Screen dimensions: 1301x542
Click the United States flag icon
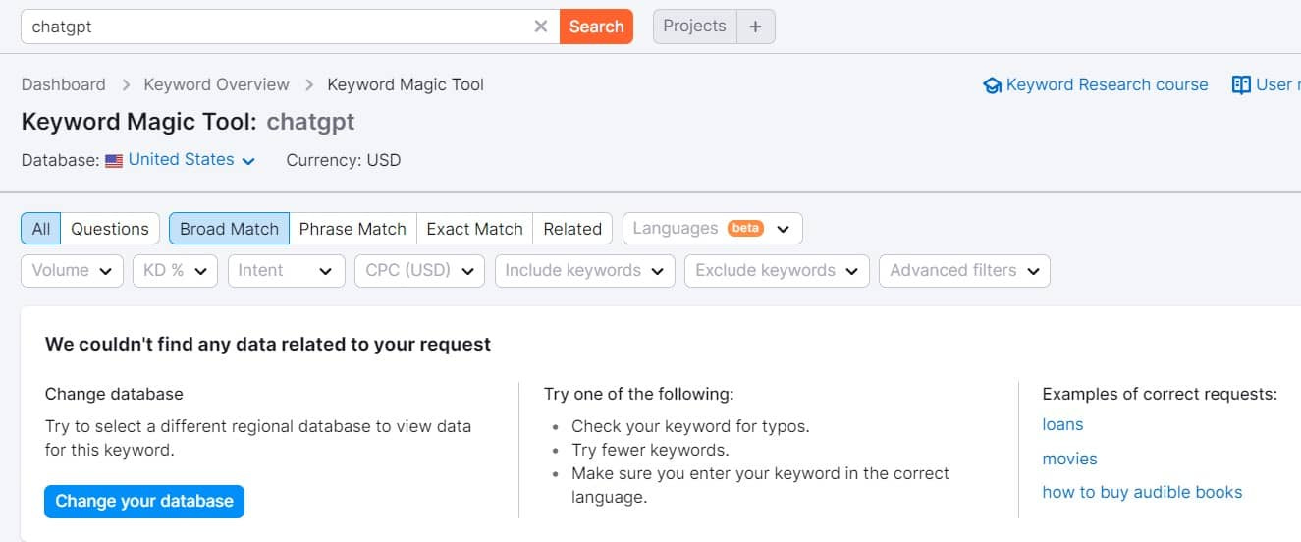pos(114,160)
